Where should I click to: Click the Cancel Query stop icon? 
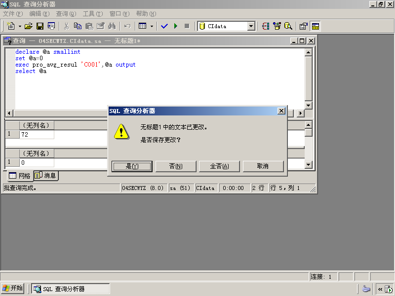[187, 26]
